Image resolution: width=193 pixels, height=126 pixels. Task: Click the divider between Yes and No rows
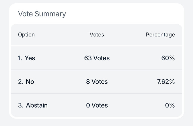pyautogui.click(x=97, y=70)
